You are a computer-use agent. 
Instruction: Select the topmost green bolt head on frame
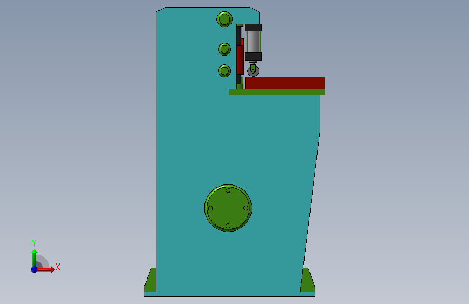(224, 19)
